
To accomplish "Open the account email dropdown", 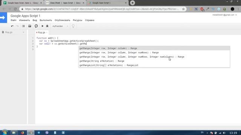I will coord(224,15).
